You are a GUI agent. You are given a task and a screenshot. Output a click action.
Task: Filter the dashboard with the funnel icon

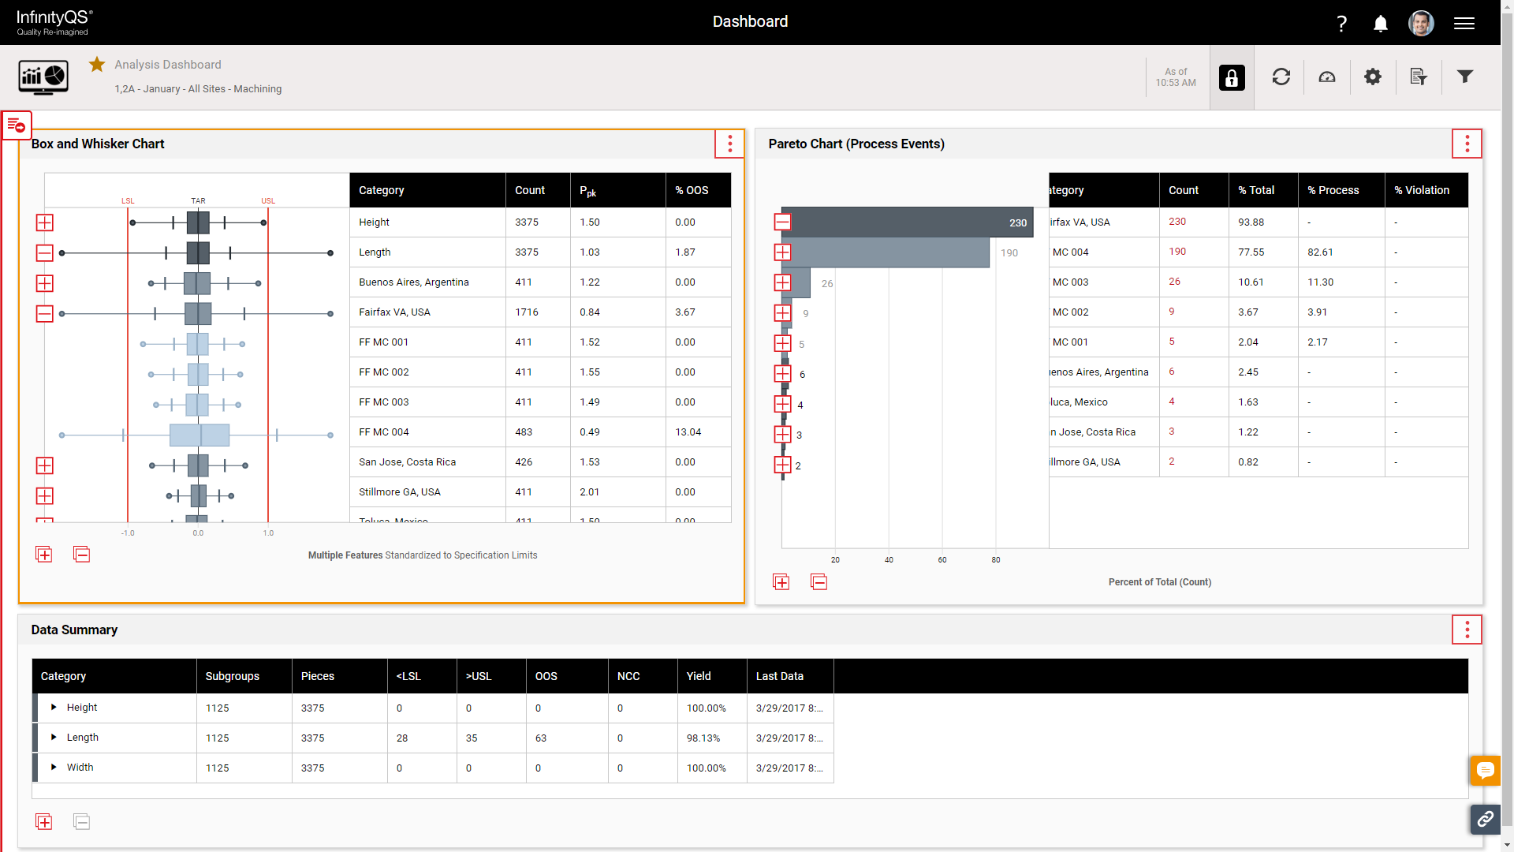coord(1464,77)
